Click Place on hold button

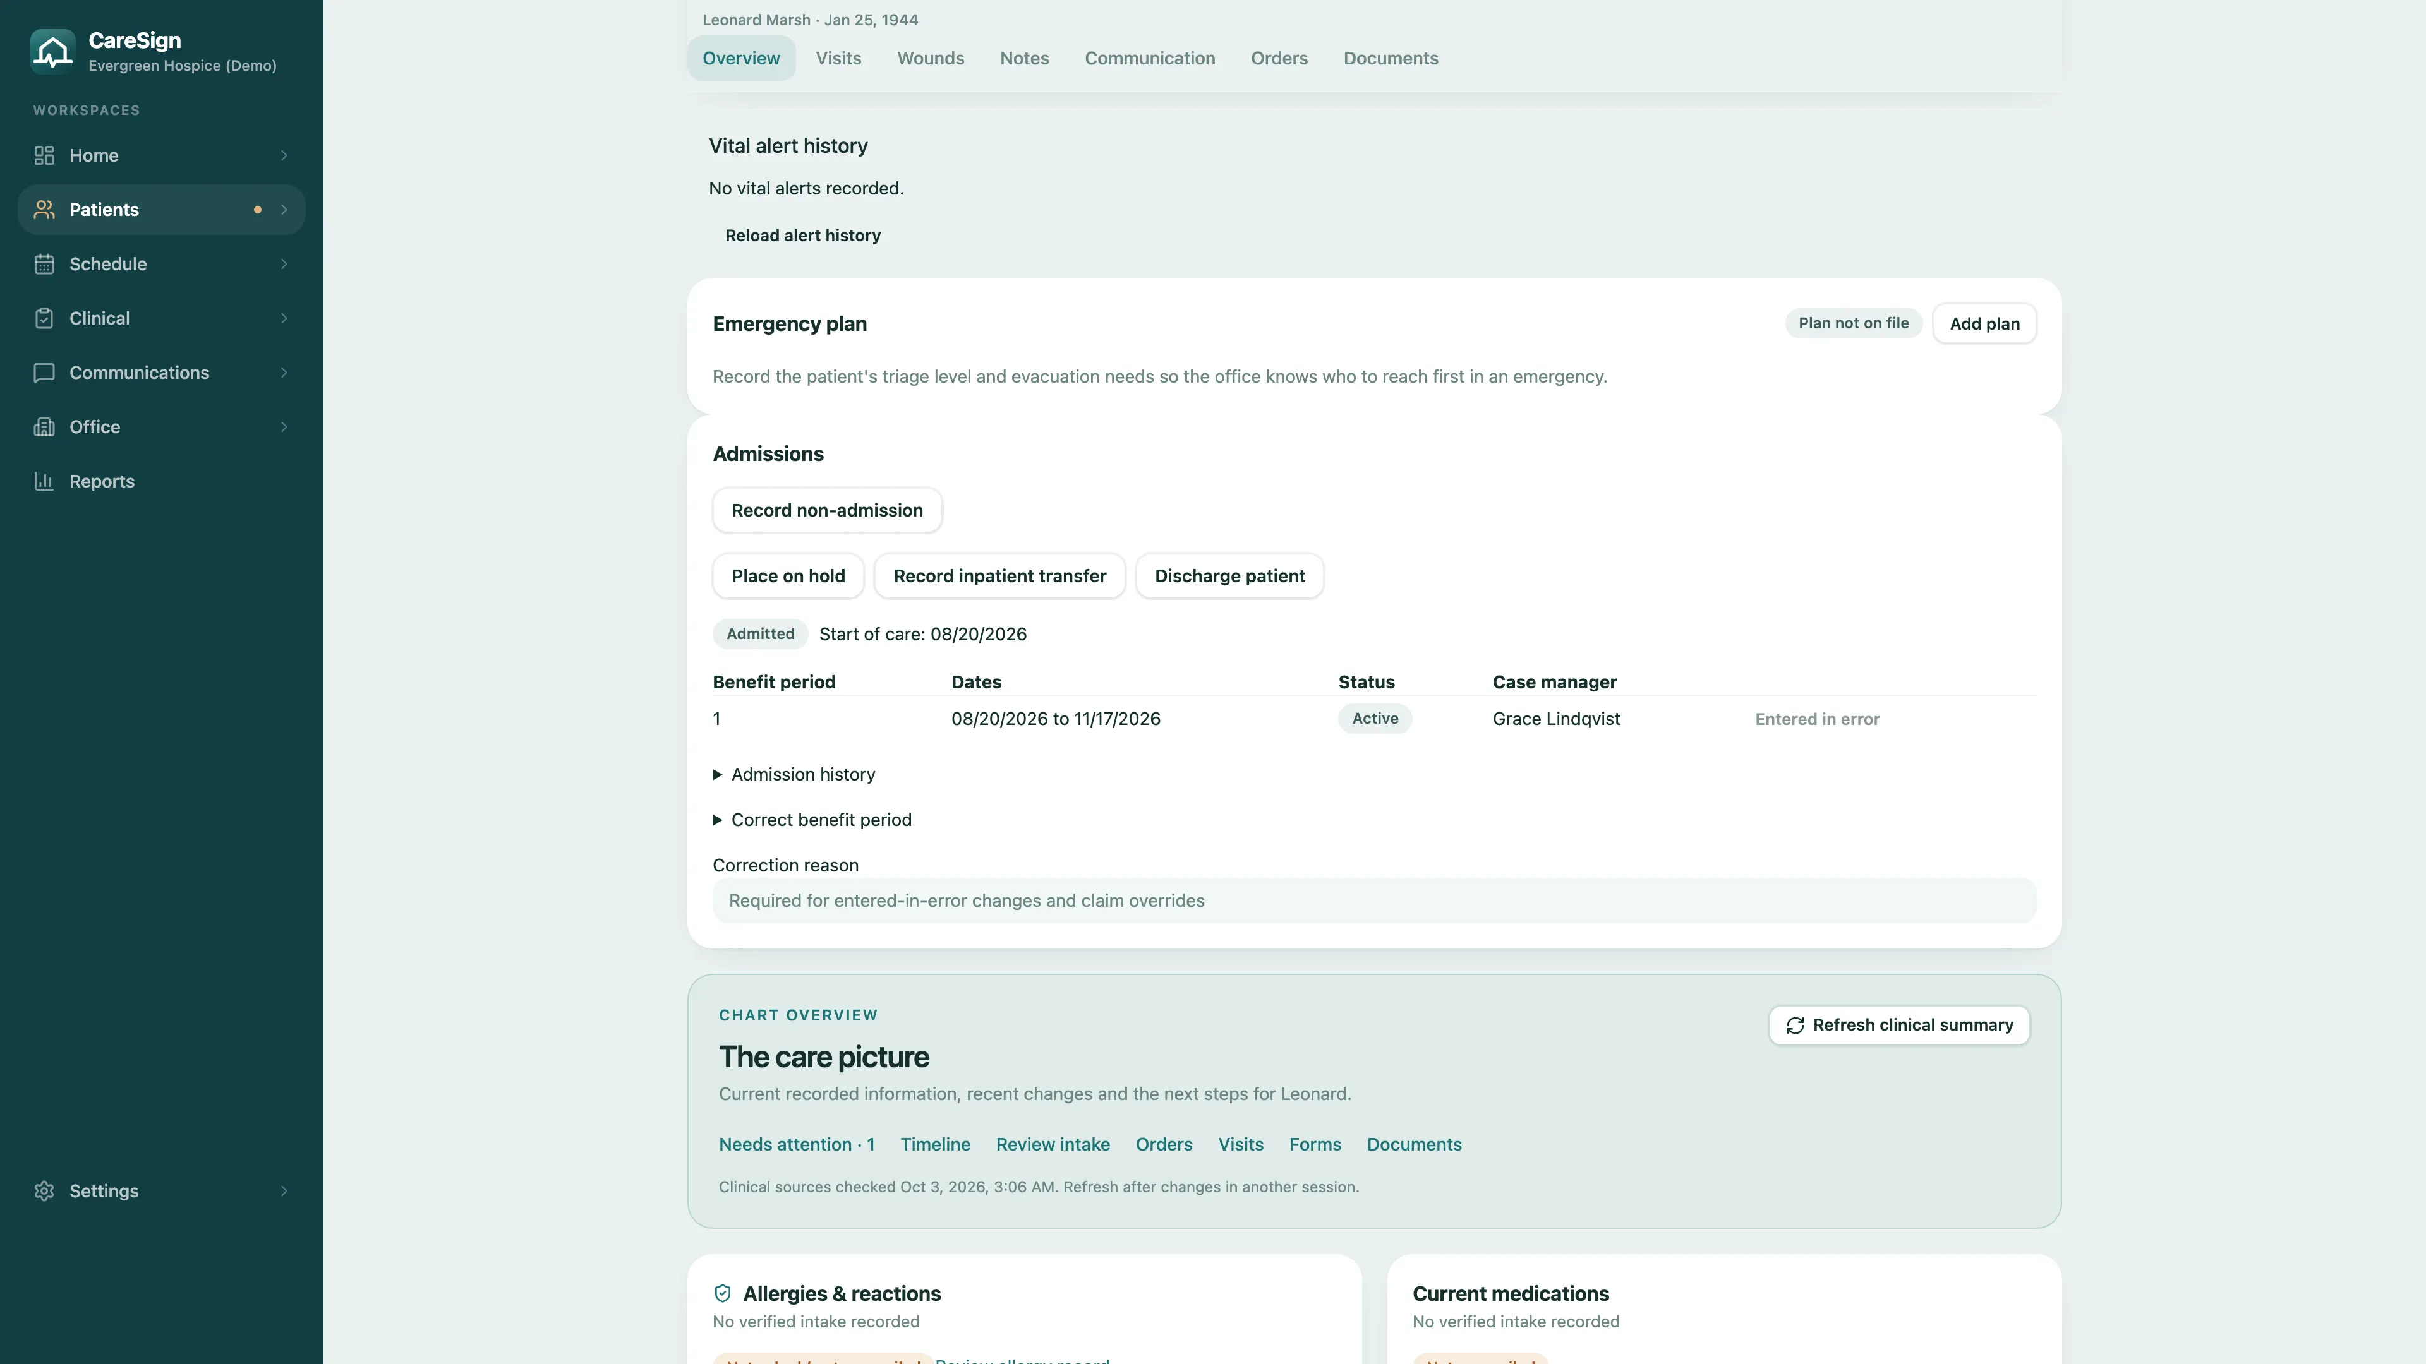(x=788, y=576)
